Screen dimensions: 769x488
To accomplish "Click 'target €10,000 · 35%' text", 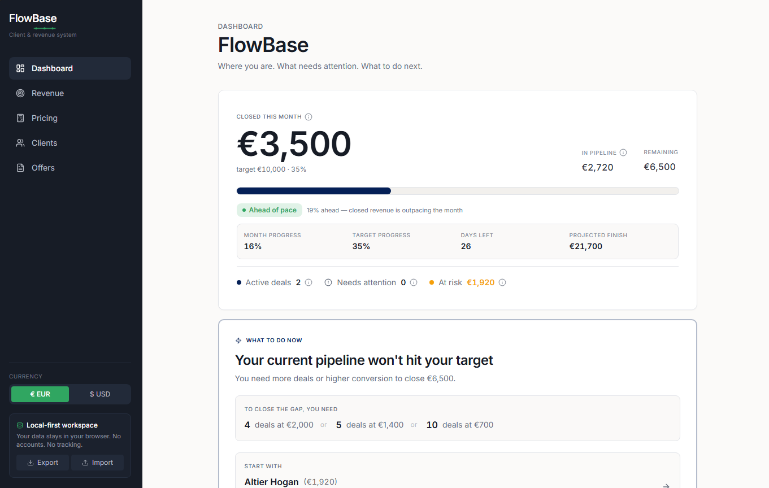I will tap(271, 169).
